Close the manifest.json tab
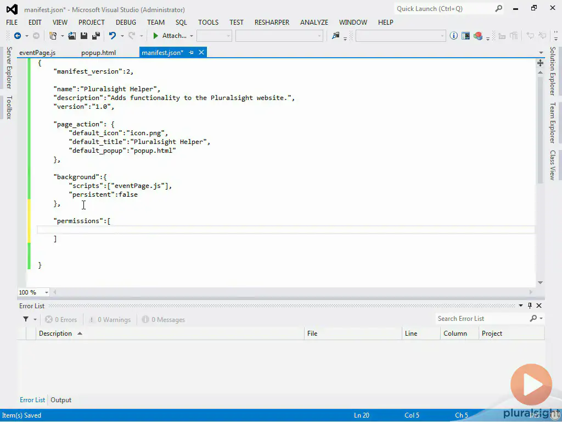The width and height of the screenshot is (562, 422). [x=201, y=52]
